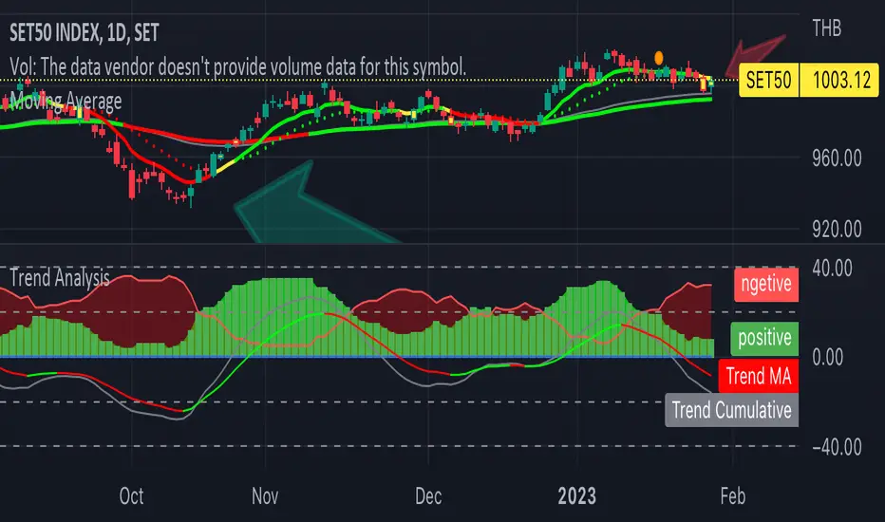Screen dimensions: 885x522
Task: Click the Nov date axis label
Action: tap(265, 496)
